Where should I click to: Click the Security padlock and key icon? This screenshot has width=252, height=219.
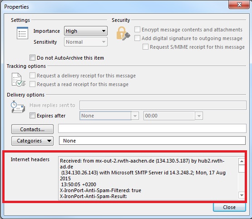coord(123,33)
